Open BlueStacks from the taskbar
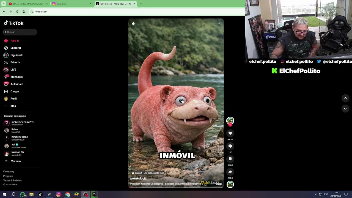The image size is (352, 198). click(76, 194)
